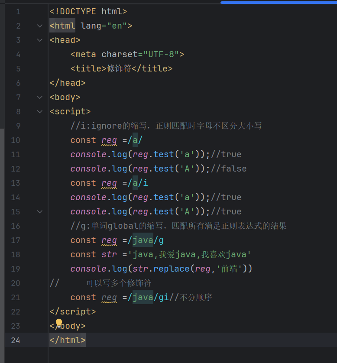Viewport: 337px width, 363px height.
Task: Click the //true comment on line 11
Action: click(x=226, y=155)
